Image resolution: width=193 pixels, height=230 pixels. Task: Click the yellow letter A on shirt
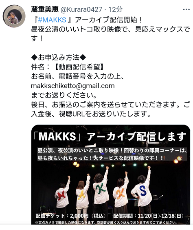point(81,196)
